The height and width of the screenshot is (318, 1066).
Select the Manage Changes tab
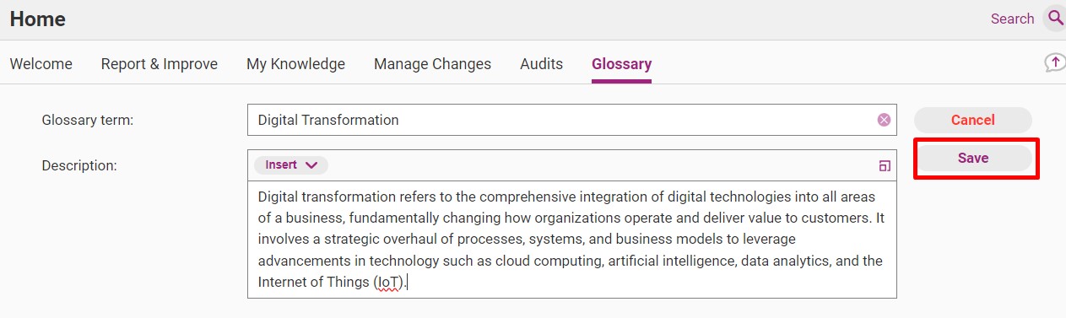point(432,64)
